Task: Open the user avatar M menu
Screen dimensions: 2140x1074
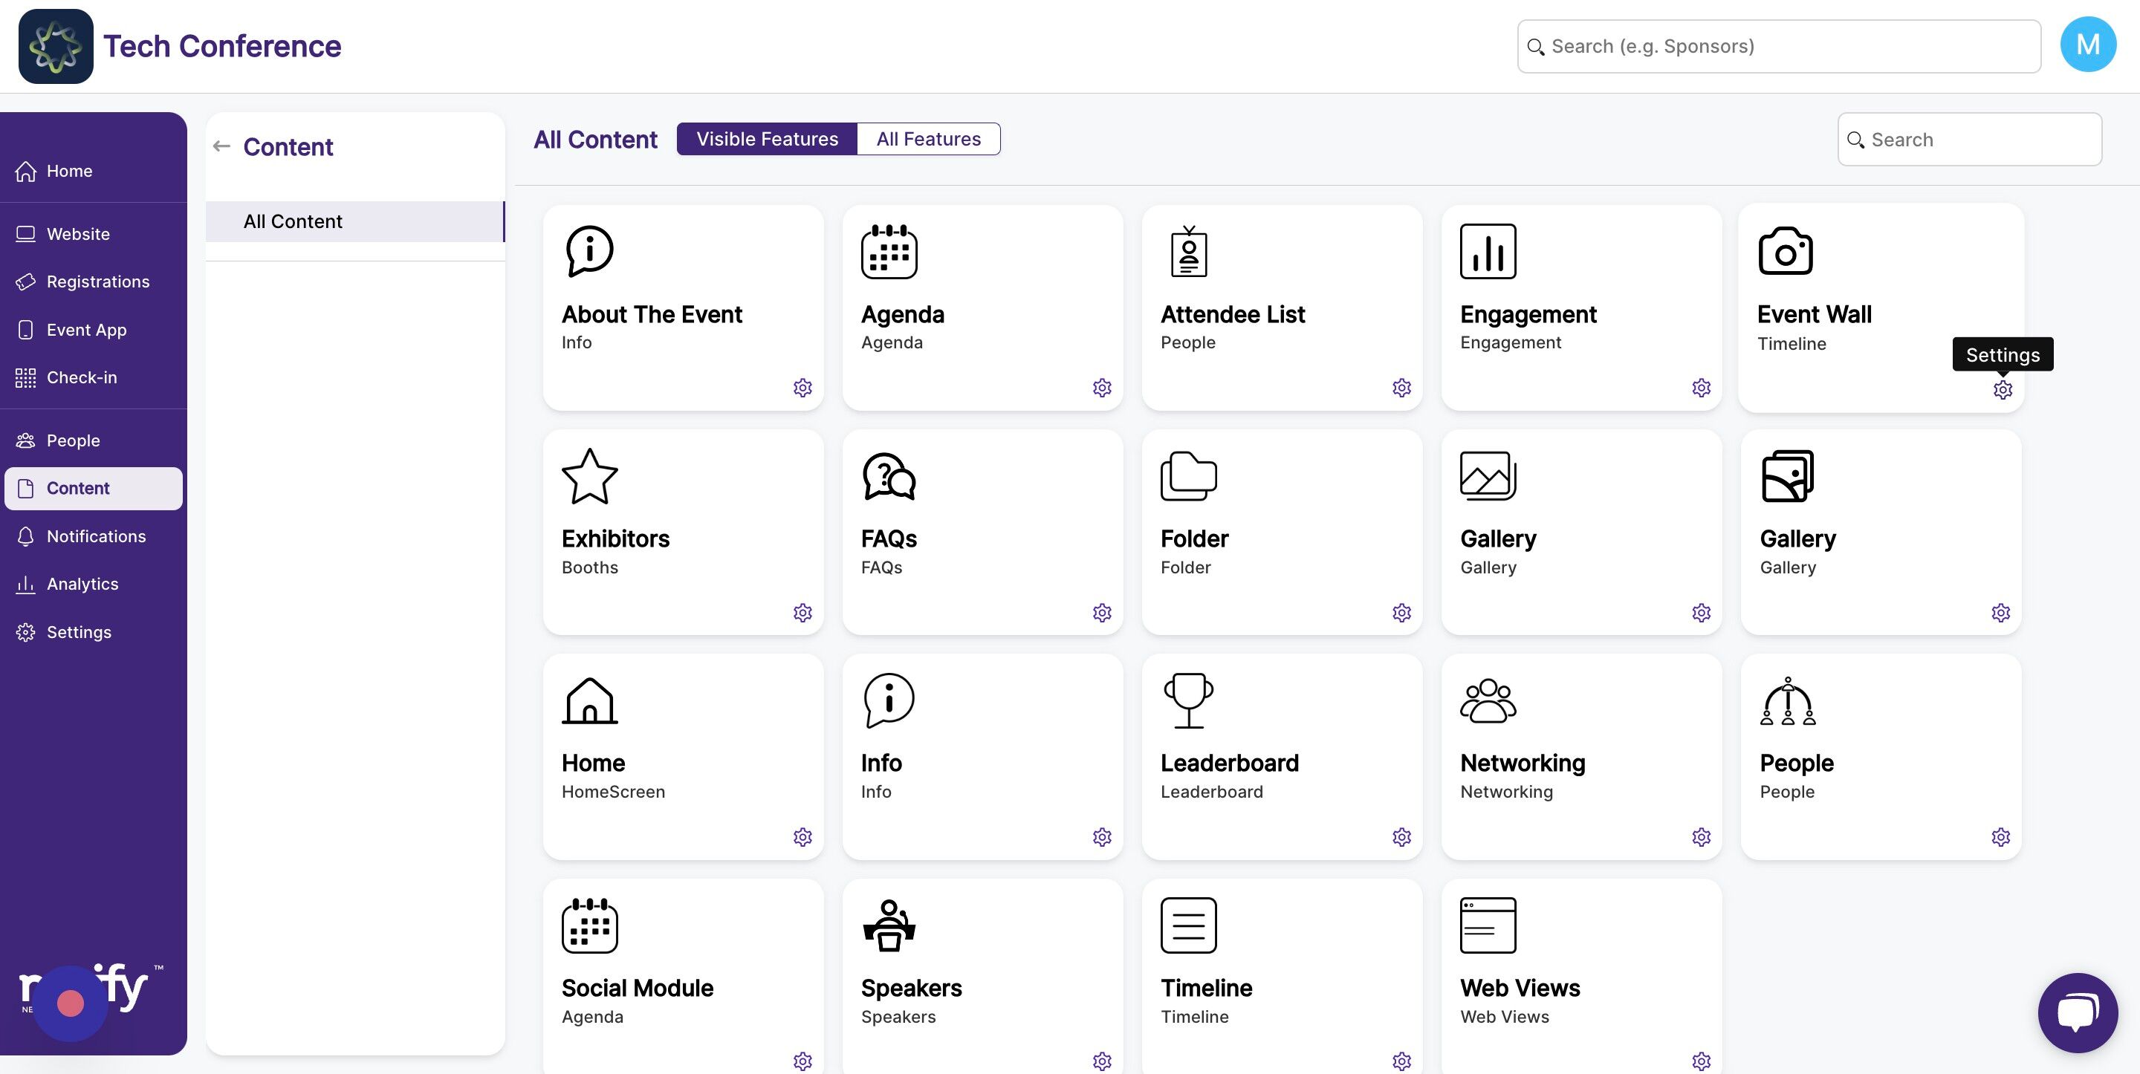Action: point(2088,45)
